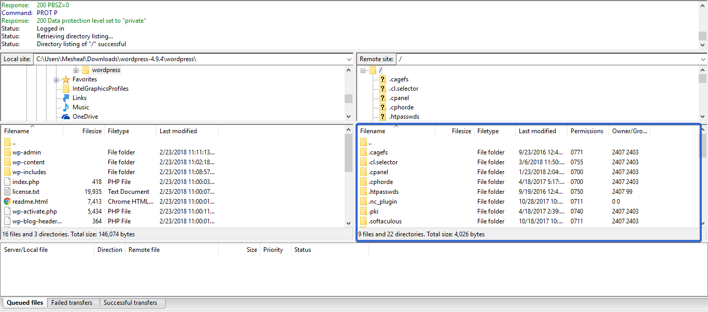Sort local files by Filesize column
The height and width of the screenshot is (312, 708).
coord(84,131)
